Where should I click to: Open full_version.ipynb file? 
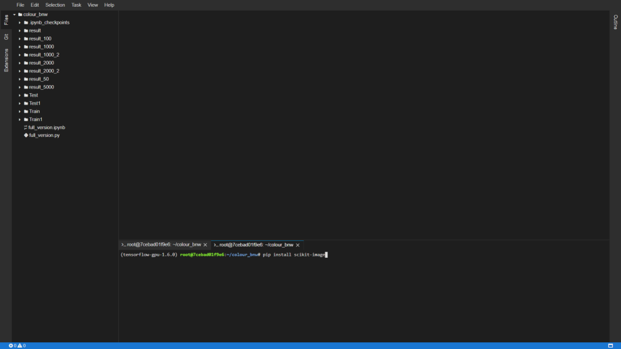tap(47, 128)
